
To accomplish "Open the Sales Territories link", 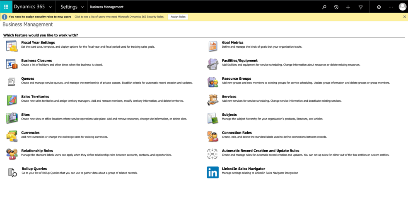I will (35, 97).
